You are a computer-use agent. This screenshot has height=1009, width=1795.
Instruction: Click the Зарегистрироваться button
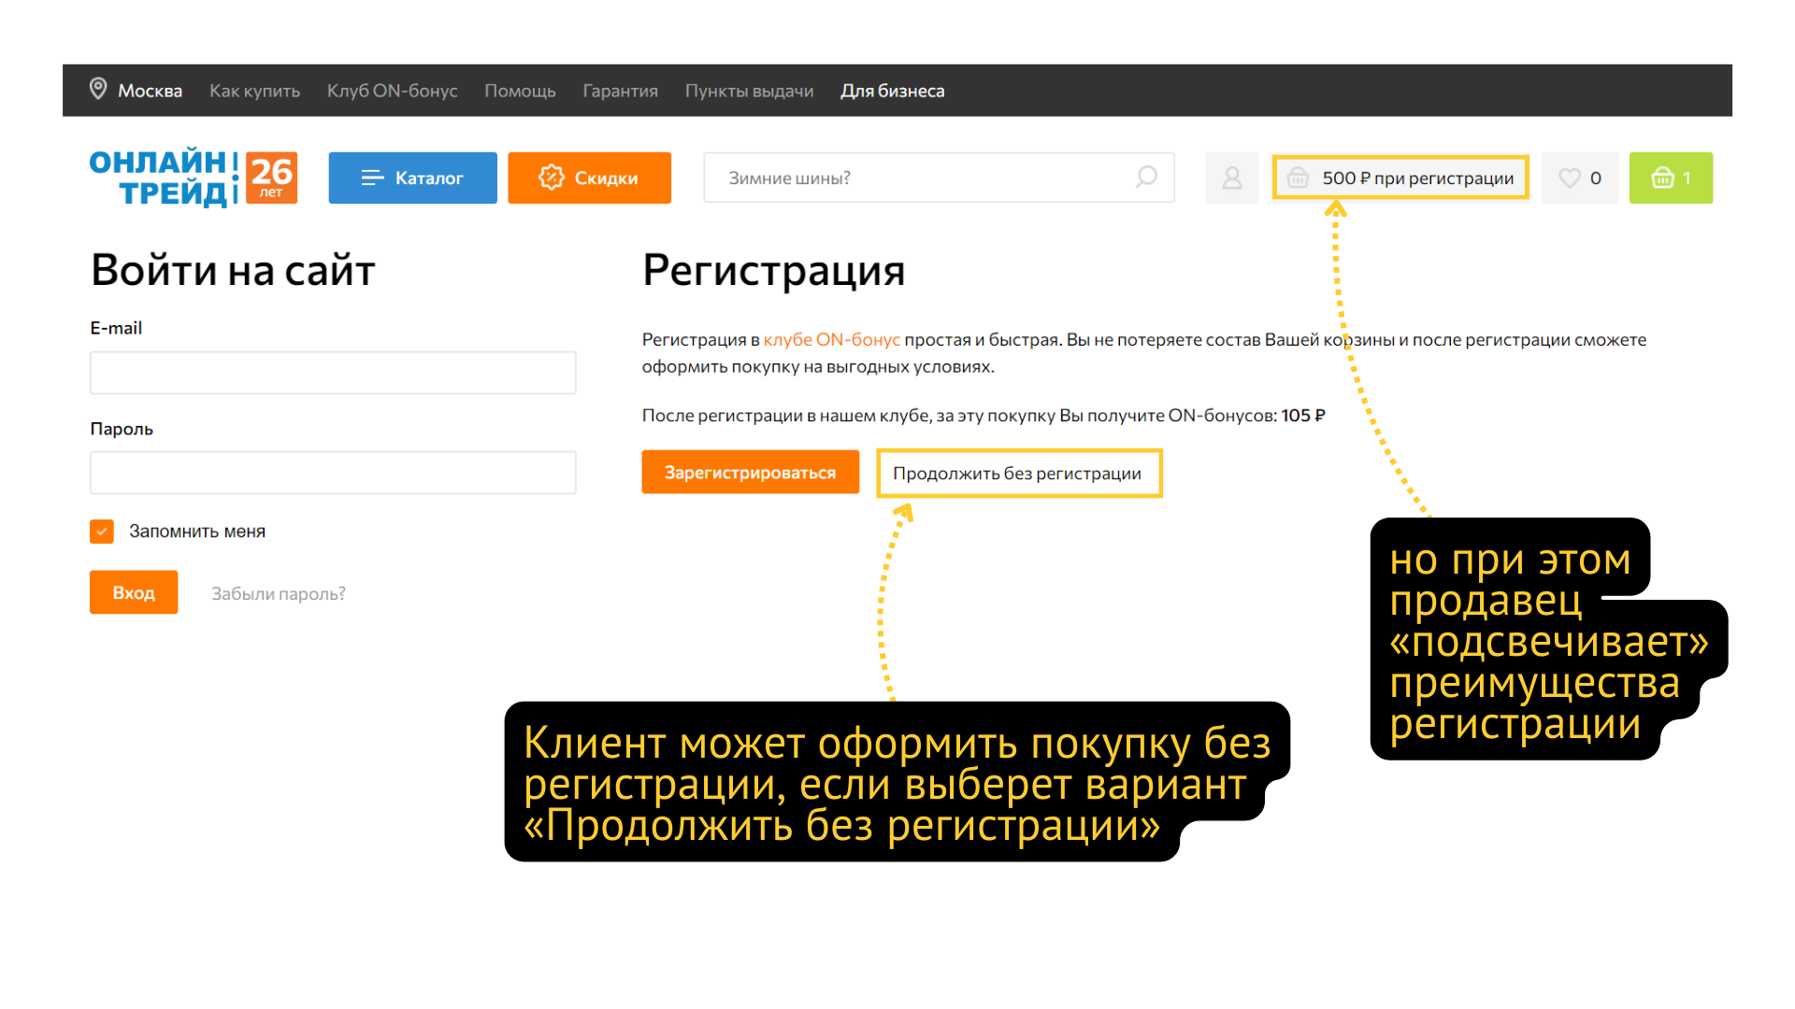[x=750, y=473]
